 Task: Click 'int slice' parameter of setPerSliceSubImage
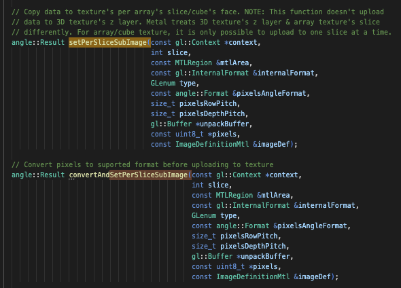tap(169, 53)
